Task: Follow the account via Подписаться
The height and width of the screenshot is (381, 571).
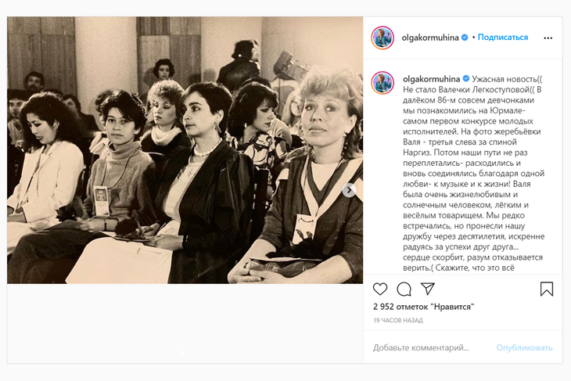Action: 502,37
